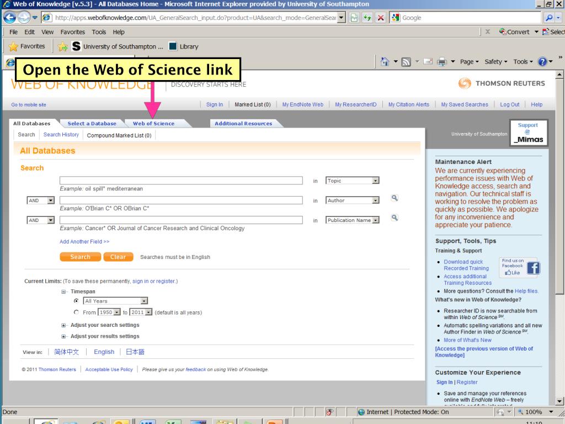This screenshot has width=565, height=424.
Task: Select the All Years timespan radio button
Action: tap(76, 301)
